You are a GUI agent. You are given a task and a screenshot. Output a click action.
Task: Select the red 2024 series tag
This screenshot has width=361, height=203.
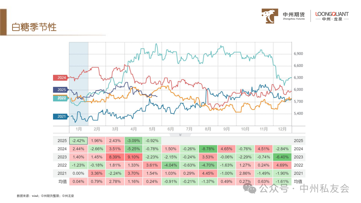[60, 78]
